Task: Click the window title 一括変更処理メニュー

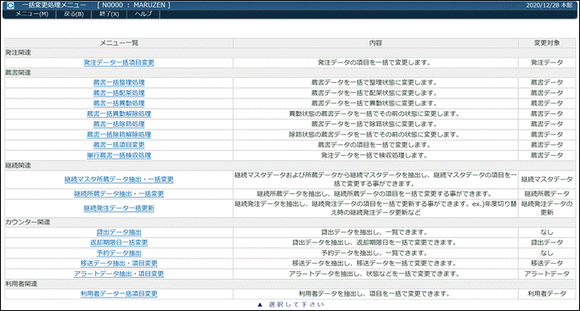Action: [54, 5]
